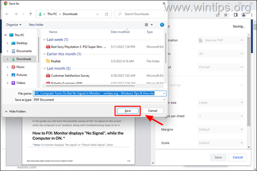Select Desktop in the navigation pane
The image size is (257, 171).
(x=21, y=43)
